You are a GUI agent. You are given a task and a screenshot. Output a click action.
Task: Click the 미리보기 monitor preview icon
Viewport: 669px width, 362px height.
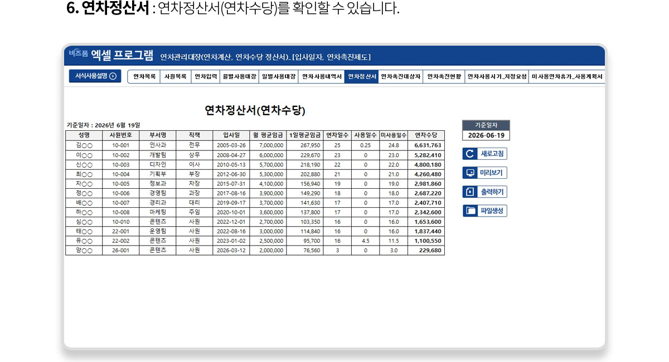469,173
